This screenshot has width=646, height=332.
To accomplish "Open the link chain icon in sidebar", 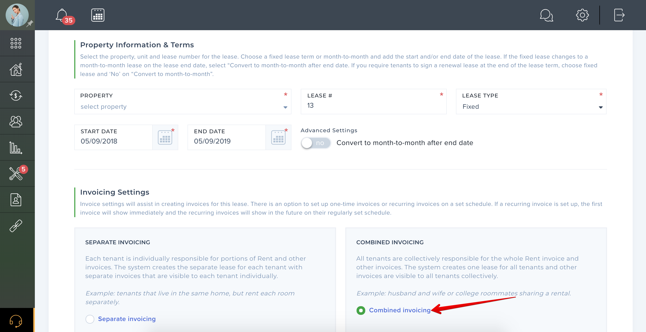I will click(x=16, y=226).
